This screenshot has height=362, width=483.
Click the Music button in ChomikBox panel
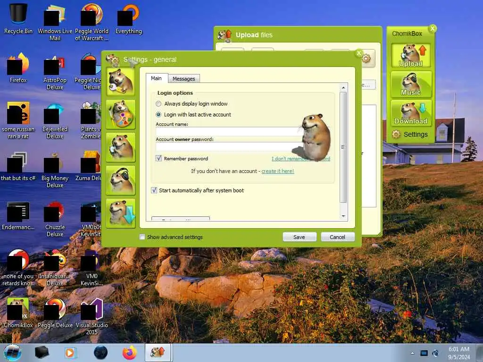click(x=411, y=84)
